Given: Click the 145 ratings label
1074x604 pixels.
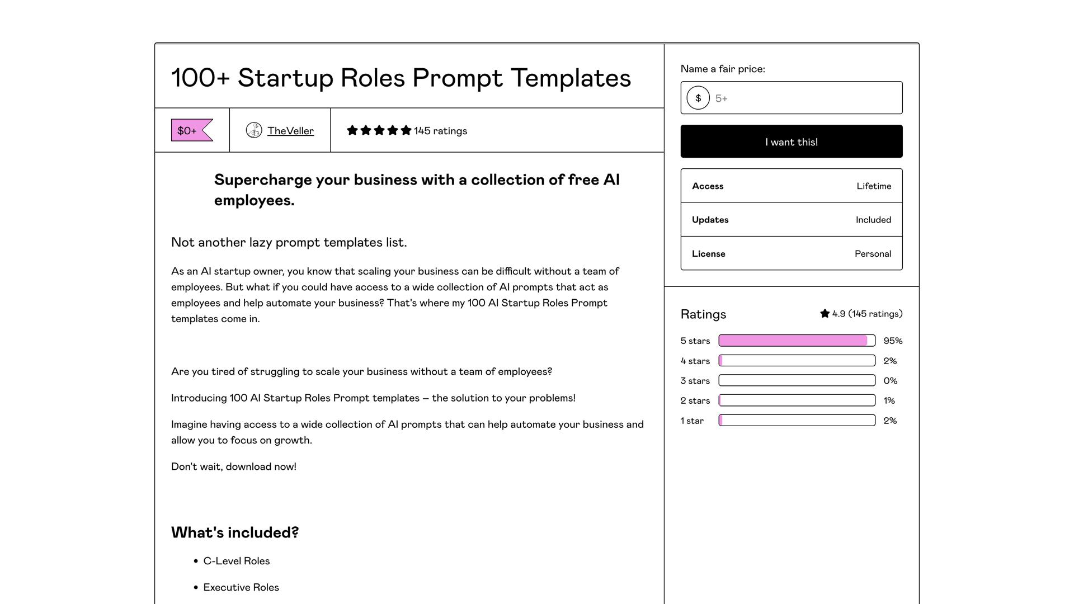Looking at the screenshot, I should tap(440, 130).
